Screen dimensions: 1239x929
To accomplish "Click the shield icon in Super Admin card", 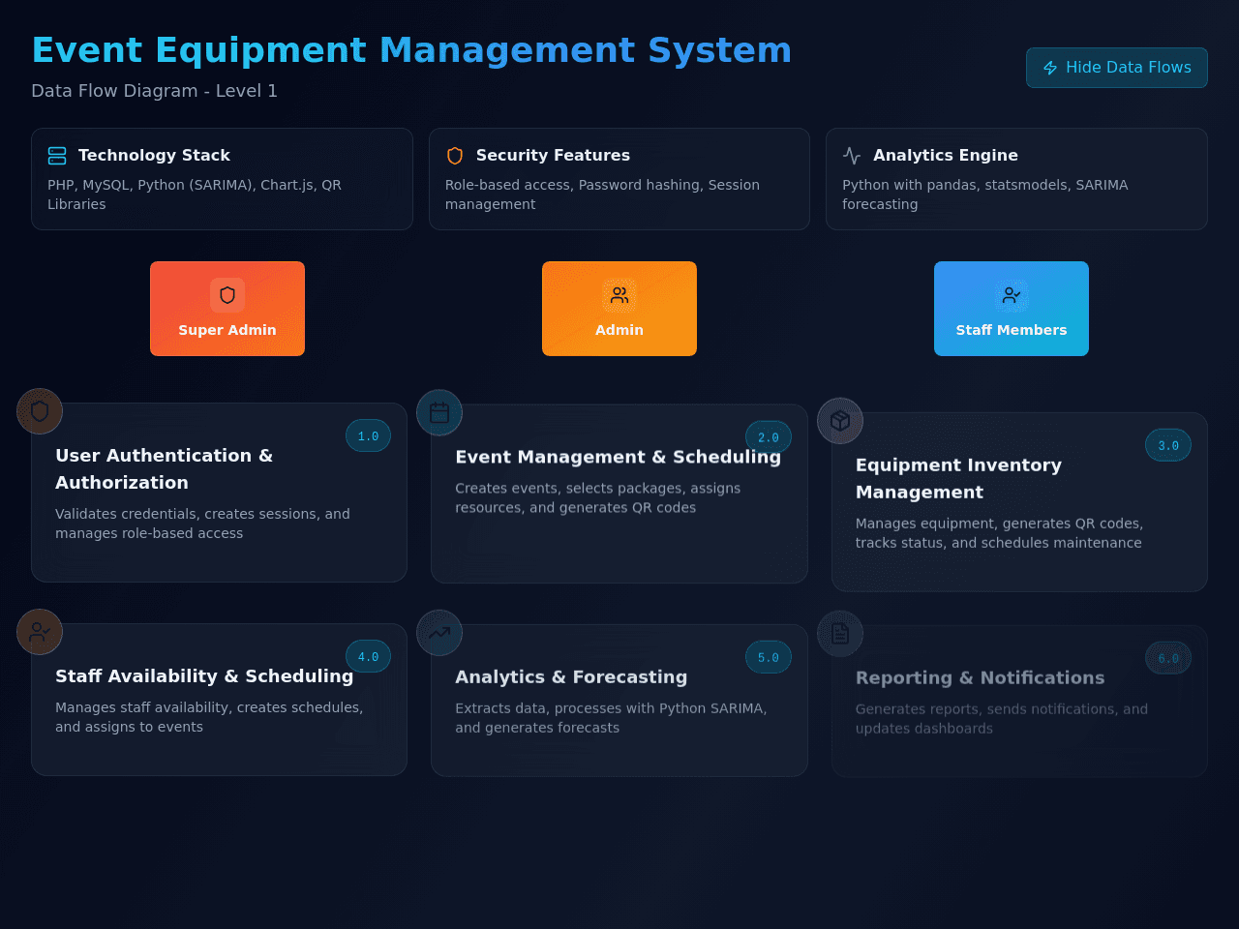I will 227,295.
